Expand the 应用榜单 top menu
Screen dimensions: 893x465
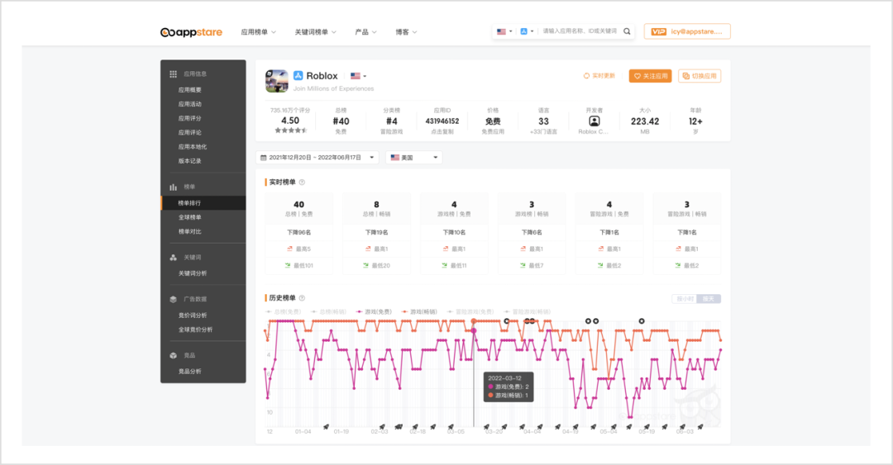coord(258,32)
